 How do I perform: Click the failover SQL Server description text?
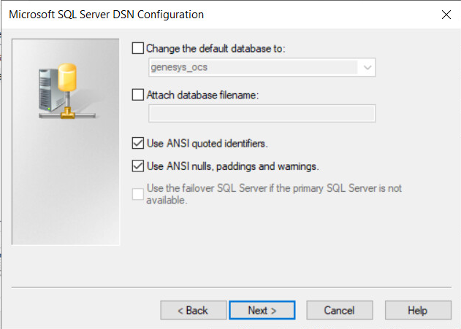[274, 193]
